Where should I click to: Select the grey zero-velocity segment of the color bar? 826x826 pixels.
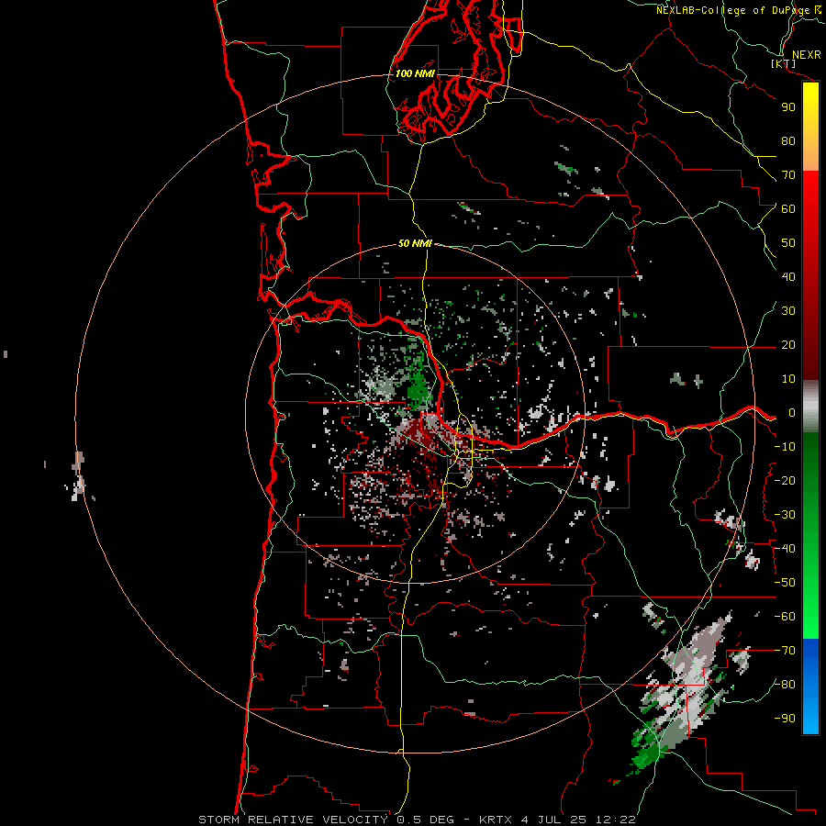(810, 407)
